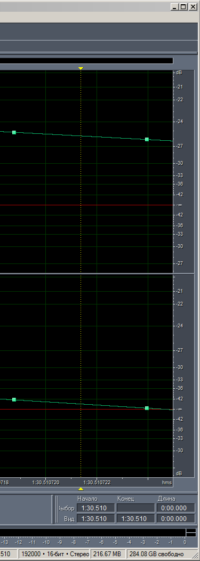Screen dimensions: 200x561
Task: Click the 1:30.510722 label on the time ruler
Action: [97, 482]
